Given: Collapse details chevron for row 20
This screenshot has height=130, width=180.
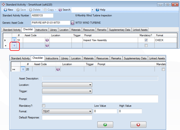Looking at the screenshot, I should pos(23,69).
